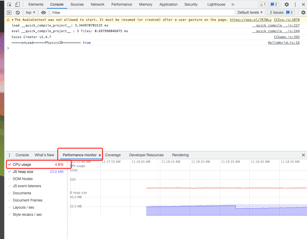307x239 pixels.
Task: Activate the inspect element picker icon
Action: coord(9,4)
